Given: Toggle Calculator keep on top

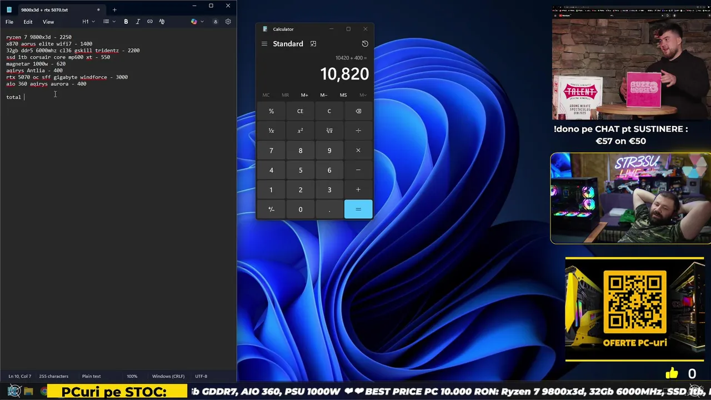Looking at the screenshot, I should click(313, 44).
